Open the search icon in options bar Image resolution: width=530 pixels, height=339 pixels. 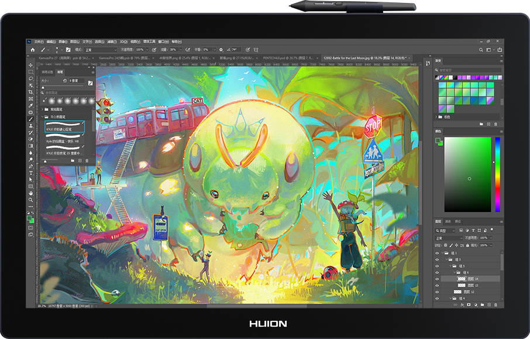click(481, 50)
